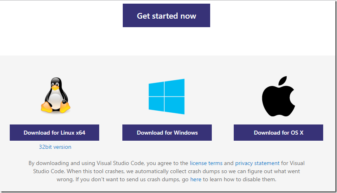Viewport: 337px width, 193px height.
Task: Click the leaf atop the Apple logo
Action: tap(283, 81)
